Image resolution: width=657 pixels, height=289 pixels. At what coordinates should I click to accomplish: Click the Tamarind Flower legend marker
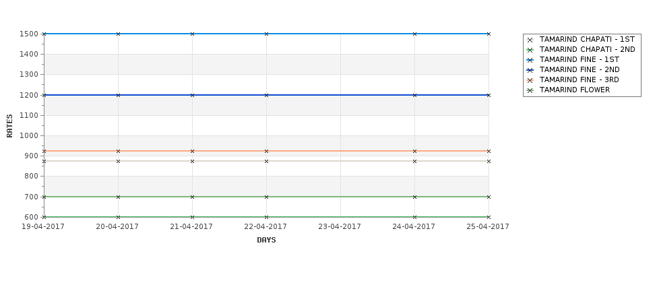point(530,90)
